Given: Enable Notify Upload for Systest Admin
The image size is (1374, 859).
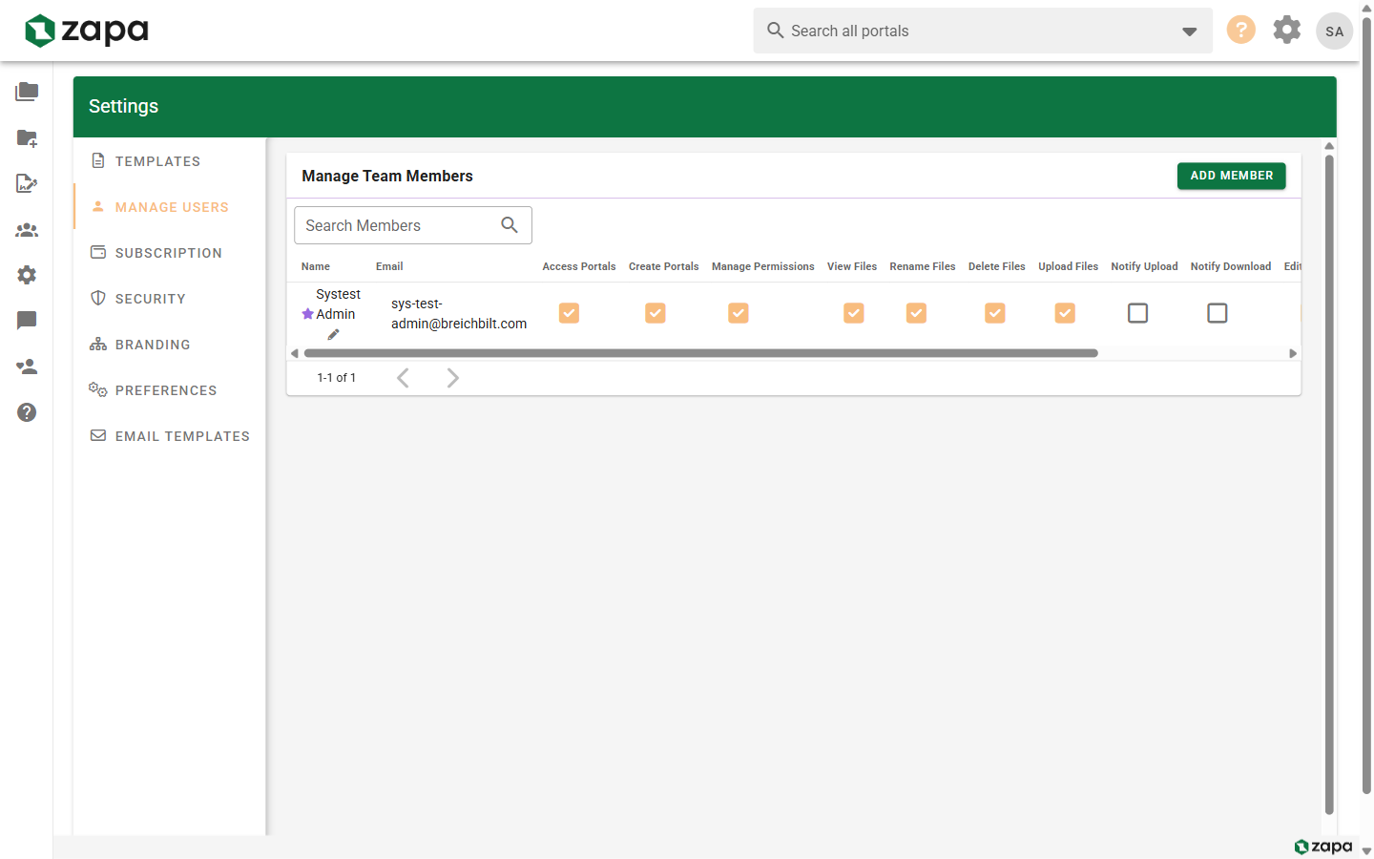Looking at the screenshot, I should click(x=1137, y=313).
